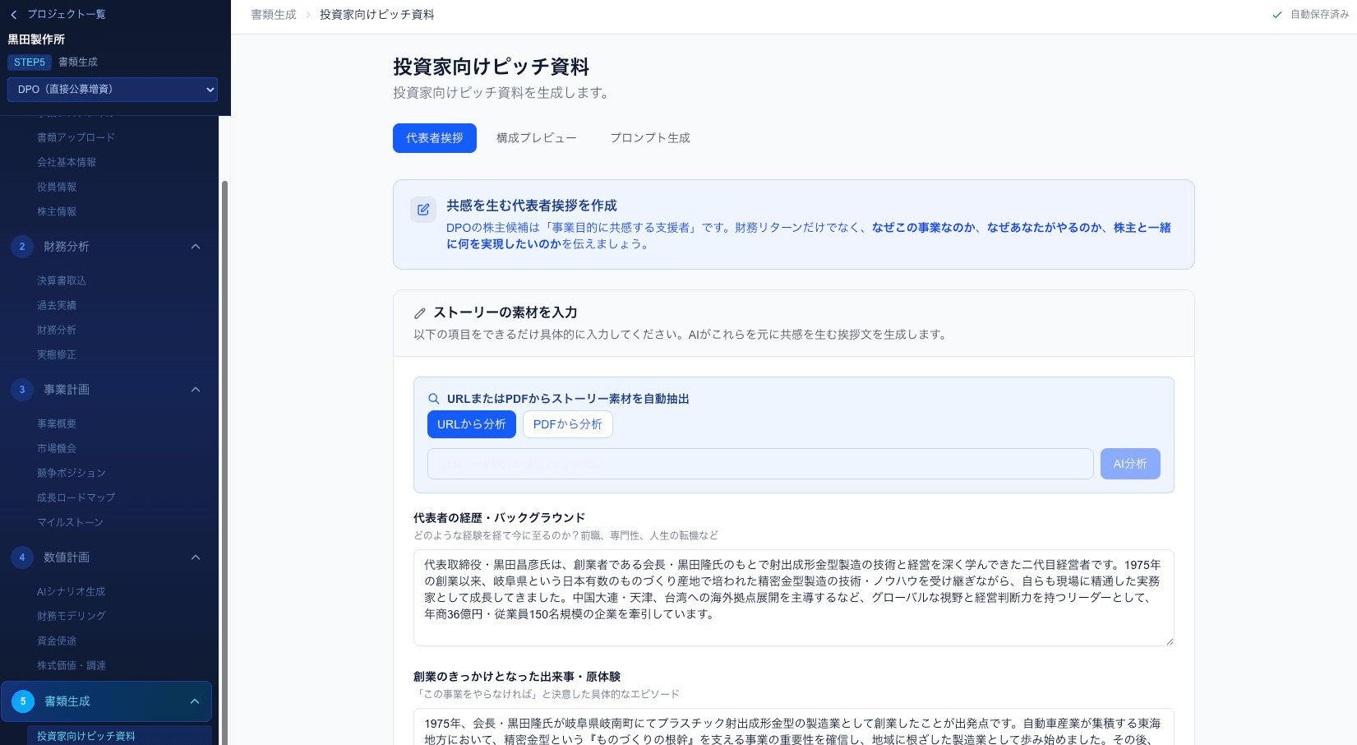Click the pencil icon next to ストーリーの素材を入力
1357x745 pixels.
(420, 312)
